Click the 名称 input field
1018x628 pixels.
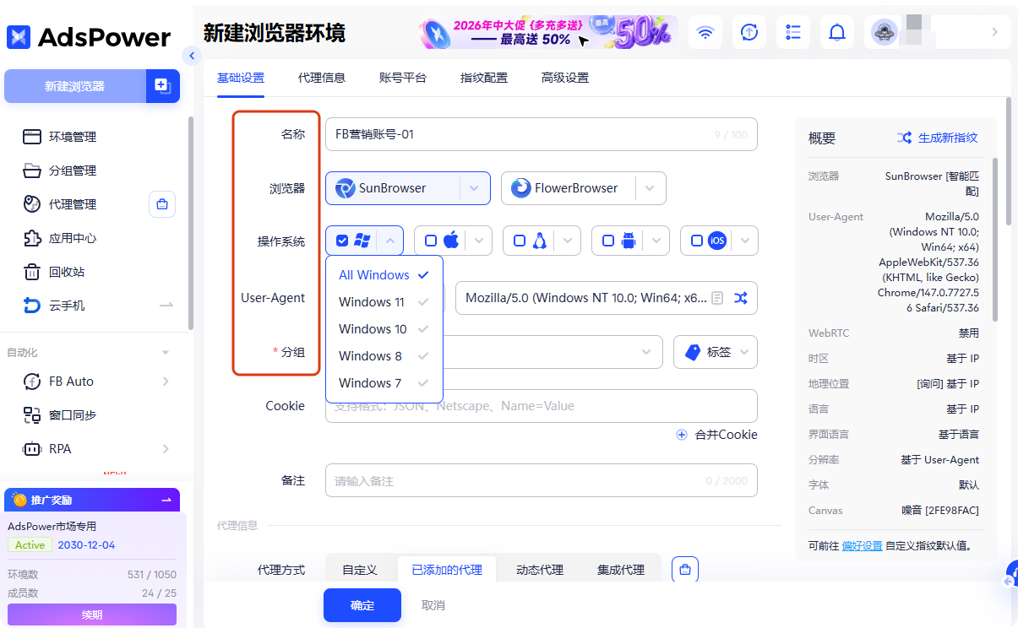coord(541,134)
